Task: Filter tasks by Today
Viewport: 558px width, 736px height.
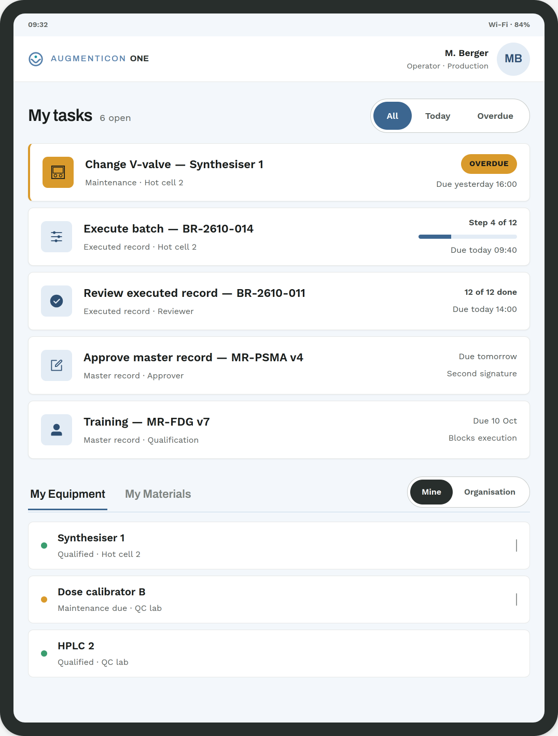Action: [x=438, y=116]
